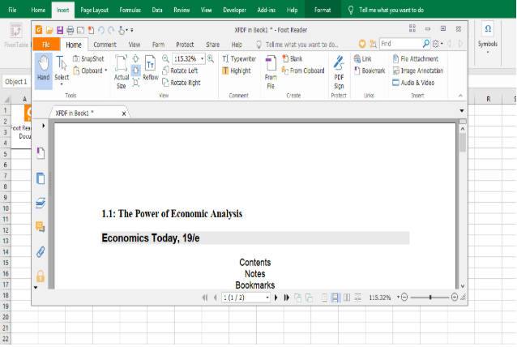Open the Attachments paperclip panel
The height and width of the screenshot is (347, 517).
[41, 251]
